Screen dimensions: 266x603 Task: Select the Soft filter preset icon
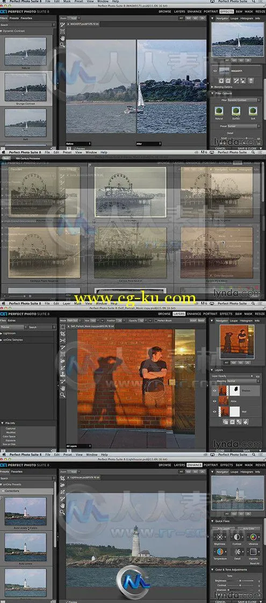(x=253, y=111)
